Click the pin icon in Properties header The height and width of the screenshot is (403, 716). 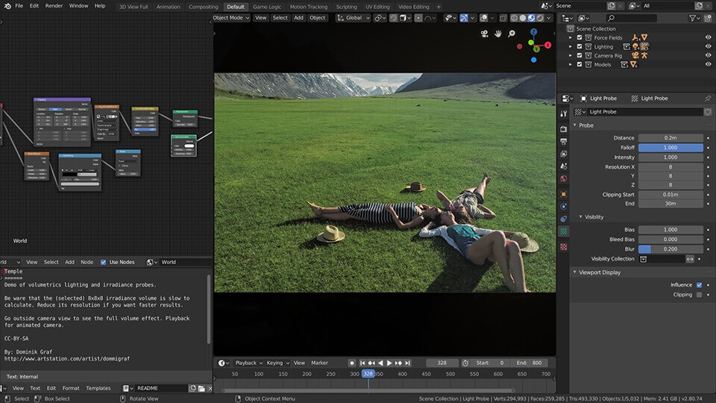tap(707, 99)
